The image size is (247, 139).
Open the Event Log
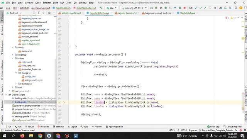(x=213, y=127)
